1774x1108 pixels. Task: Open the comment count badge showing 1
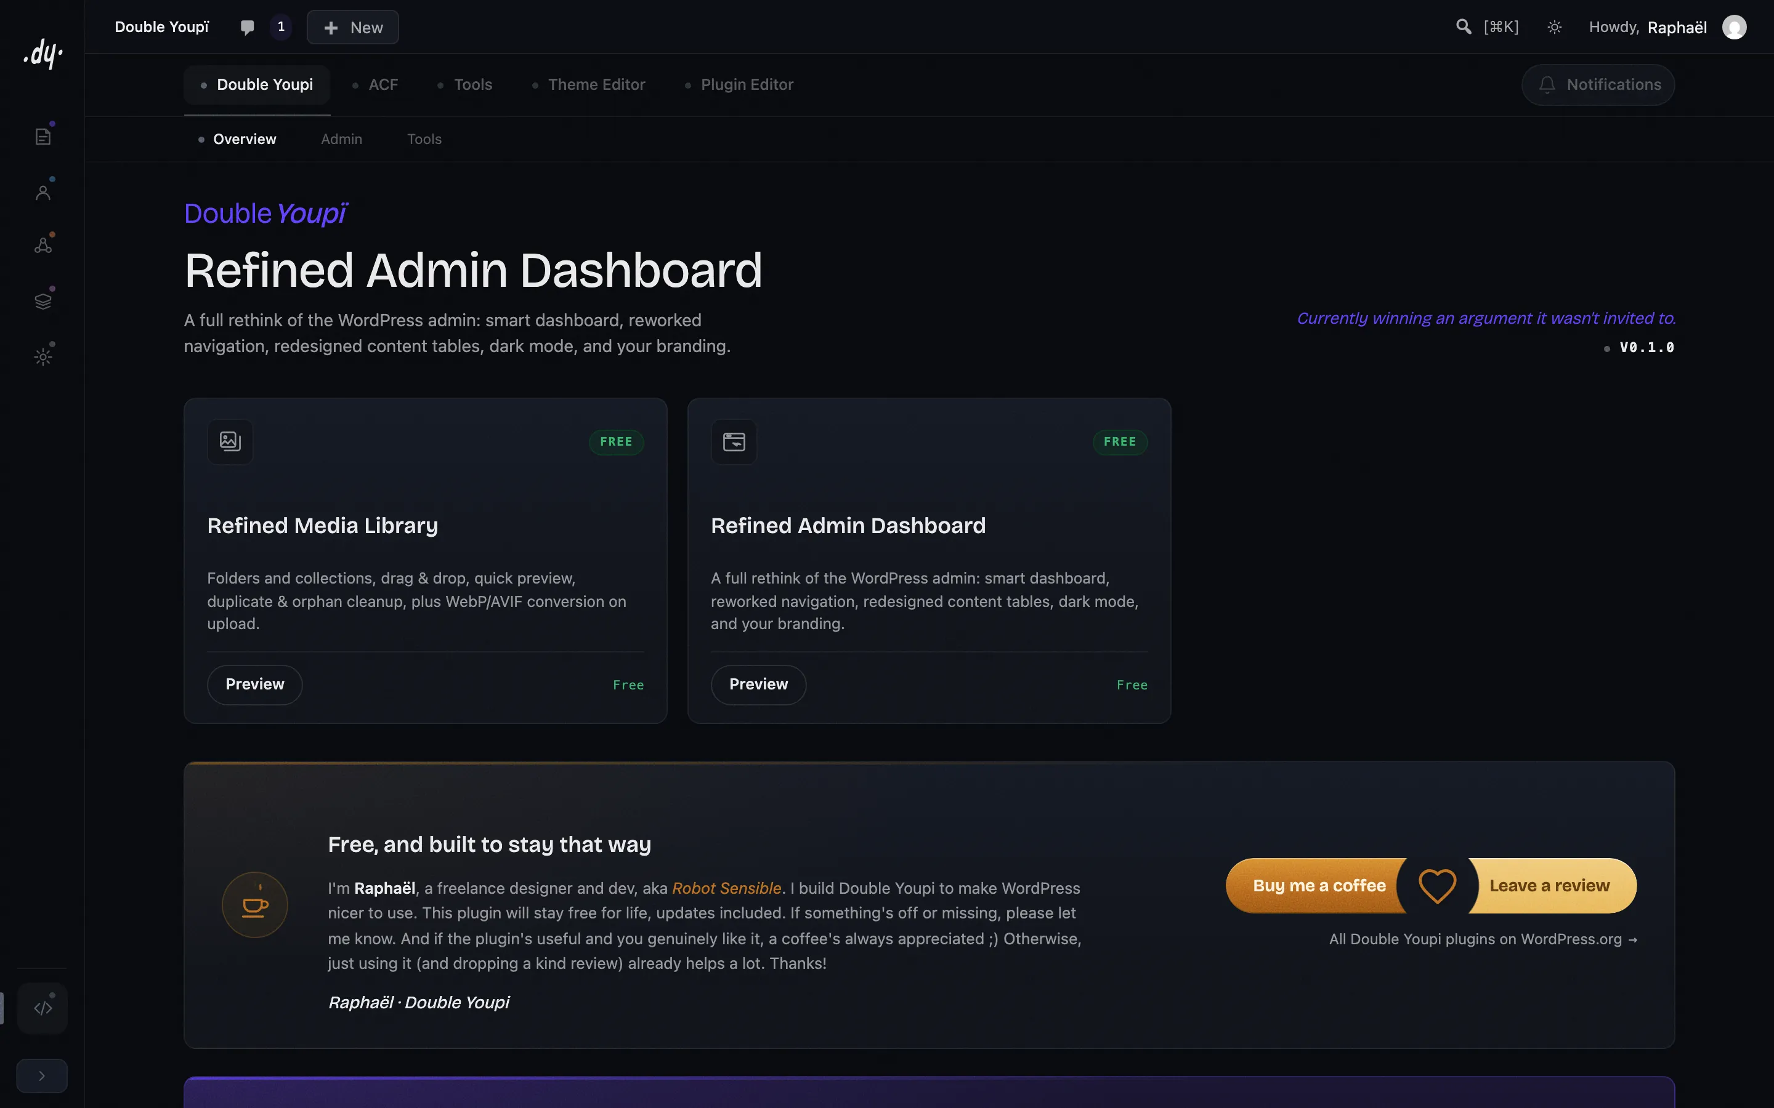point(281,27)
